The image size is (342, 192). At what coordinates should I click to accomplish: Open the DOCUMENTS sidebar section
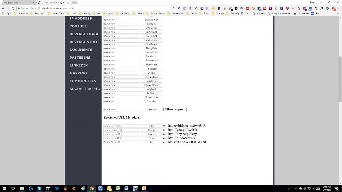coord(81,50)
